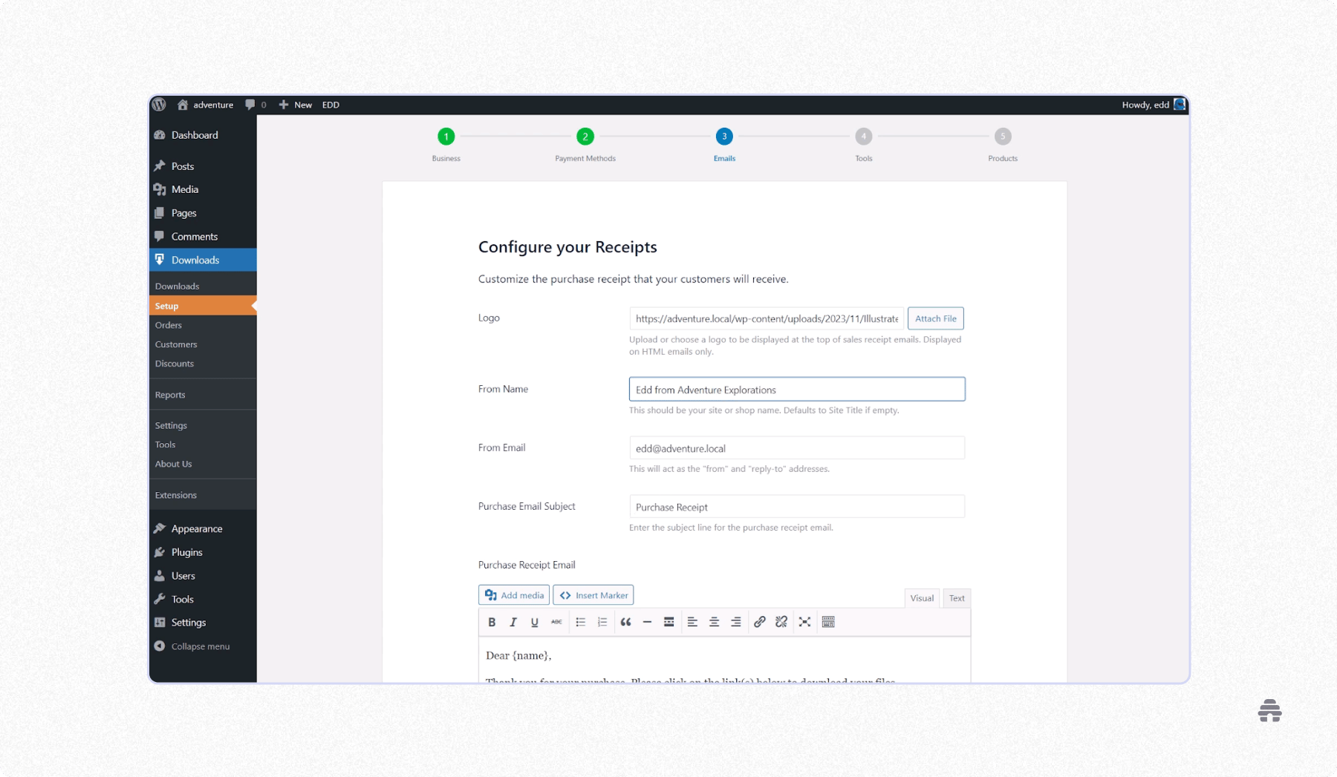Open Add media for the receipt email
Image resolution: width=1337 pixels, height=777 pixels.
513,594
